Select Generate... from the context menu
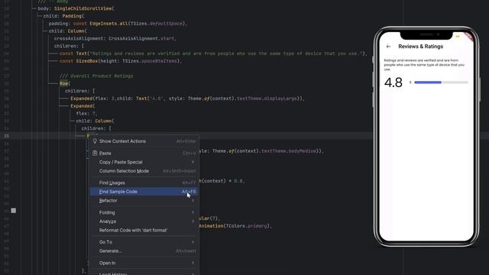Viewport: 489px width, 275px height. (144, 251)
